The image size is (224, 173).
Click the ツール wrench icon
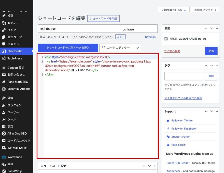(x=4, y=119)
